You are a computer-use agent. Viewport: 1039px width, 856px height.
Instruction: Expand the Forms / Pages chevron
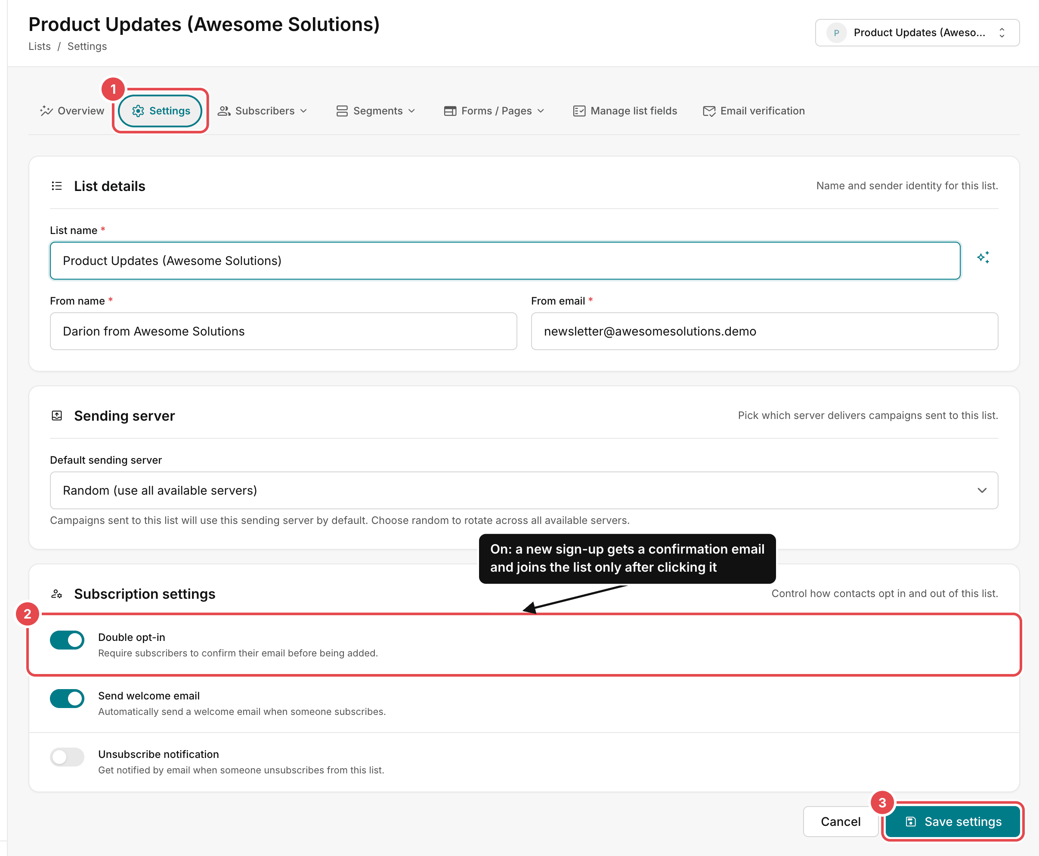(541, 111)
